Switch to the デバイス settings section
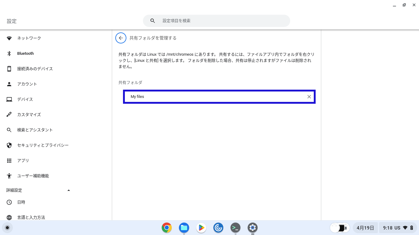Screen dimensions: 419x235 24,99
